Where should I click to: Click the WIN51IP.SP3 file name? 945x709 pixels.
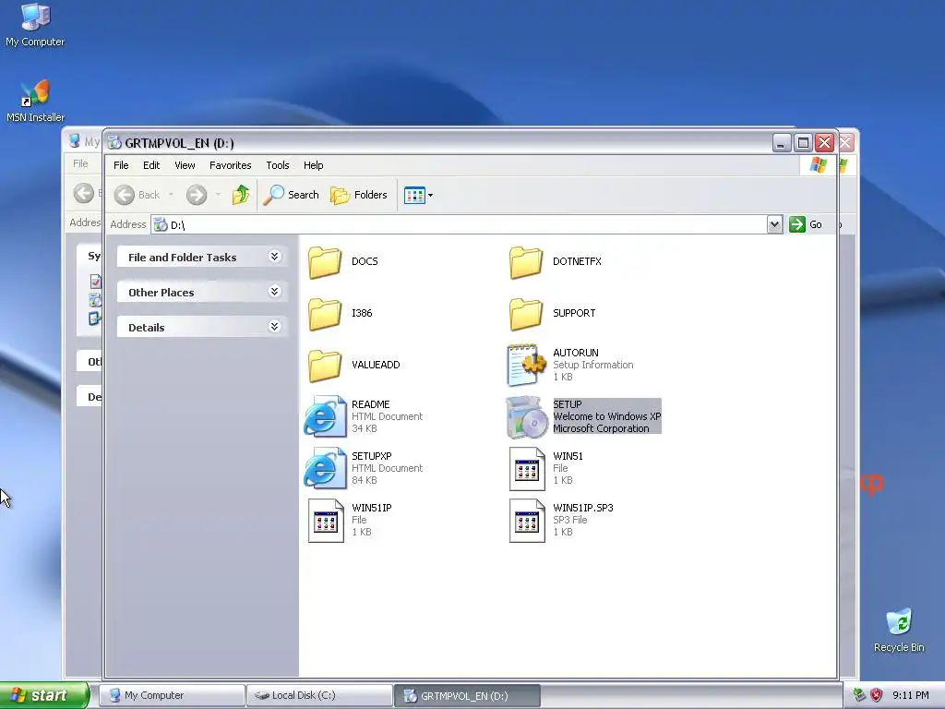pyautogui.click(x=583, y=508)
